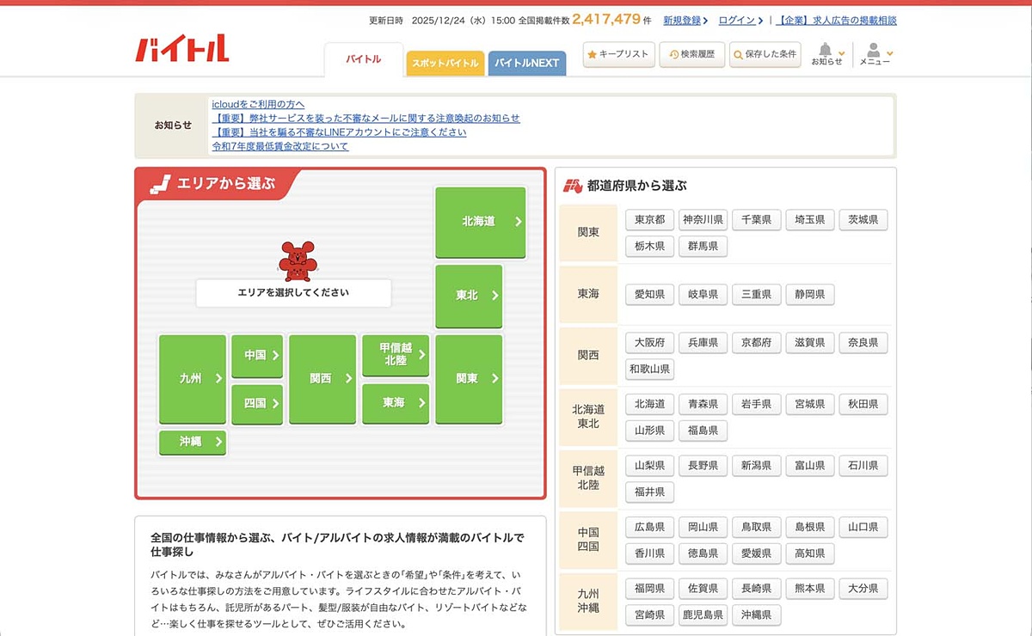This screenshot has width=1032, height=636.
Task: Select 四国 area on map
Action: 257,403
